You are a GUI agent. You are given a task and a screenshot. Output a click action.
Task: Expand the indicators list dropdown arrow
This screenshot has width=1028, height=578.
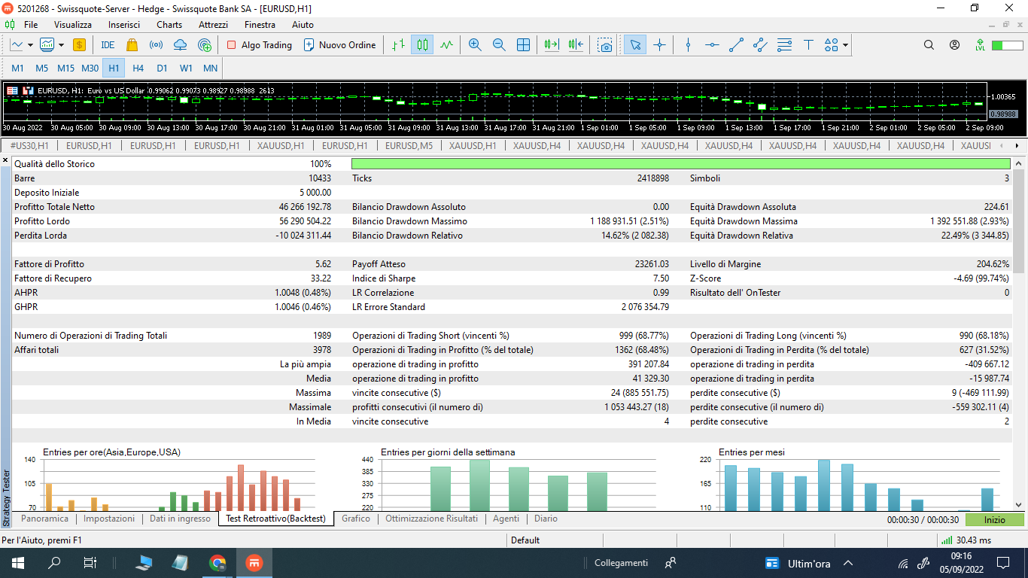(61, 45)
